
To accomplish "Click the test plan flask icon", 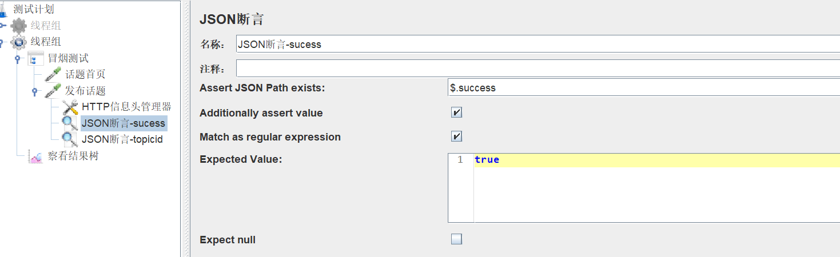I will [x=4, y=9].
